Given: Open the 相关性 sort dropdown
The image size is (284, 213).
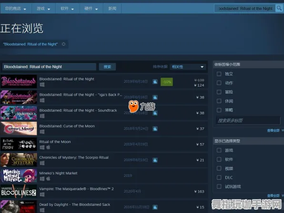Looking at the screenshot, I should 188,67.
